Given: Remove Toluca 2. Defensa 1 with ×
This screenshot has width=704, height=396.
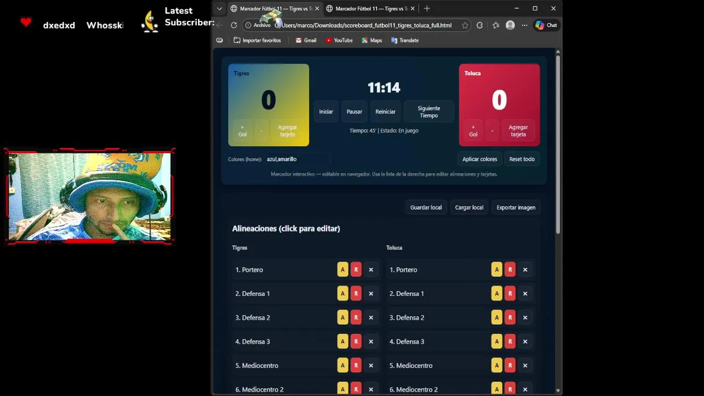Looking at the screenshot, I should point(525,294).
